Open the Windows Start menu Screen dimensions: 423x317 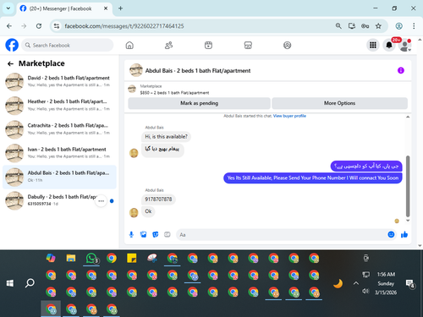tap(10, 283)
